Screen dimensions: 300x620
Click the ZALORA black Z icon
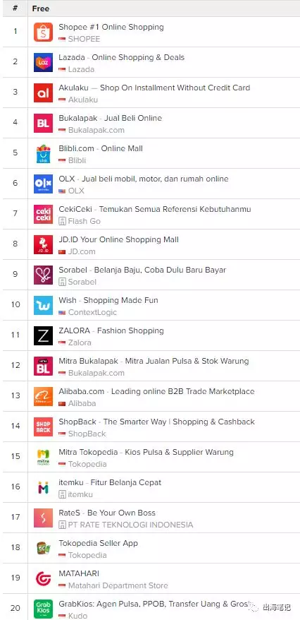tap(43, 335)
